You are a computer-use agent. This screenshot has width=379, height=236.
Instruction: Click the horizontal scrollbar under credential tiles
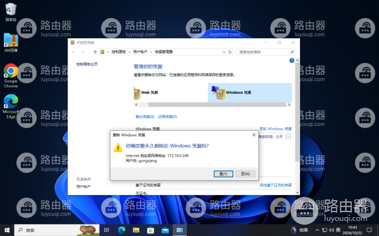click(x=217, y=104)
